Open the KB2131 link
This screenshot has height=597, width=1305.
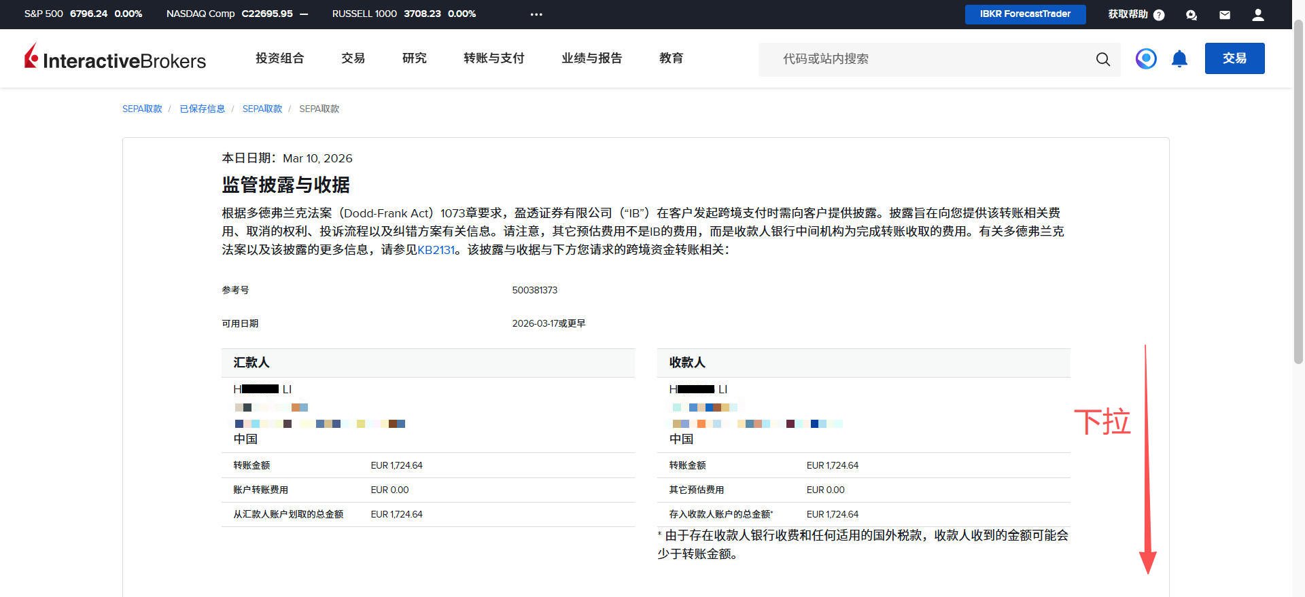click(x=436, y=250)
